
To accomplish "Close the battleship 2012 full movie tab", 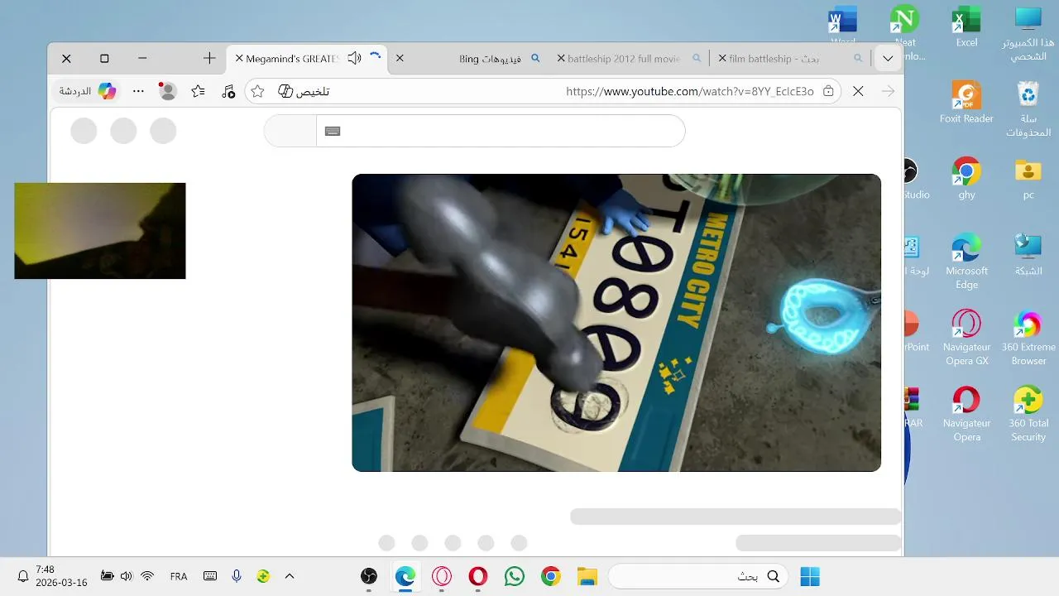I will click(561, 59).
